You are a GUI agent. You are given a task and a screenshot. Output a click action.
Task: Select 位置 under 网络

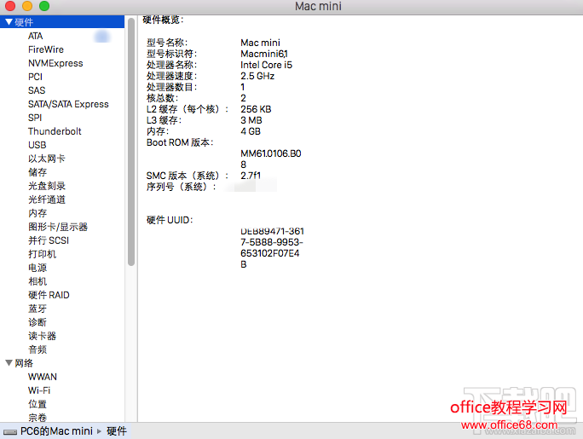point(38,404)
